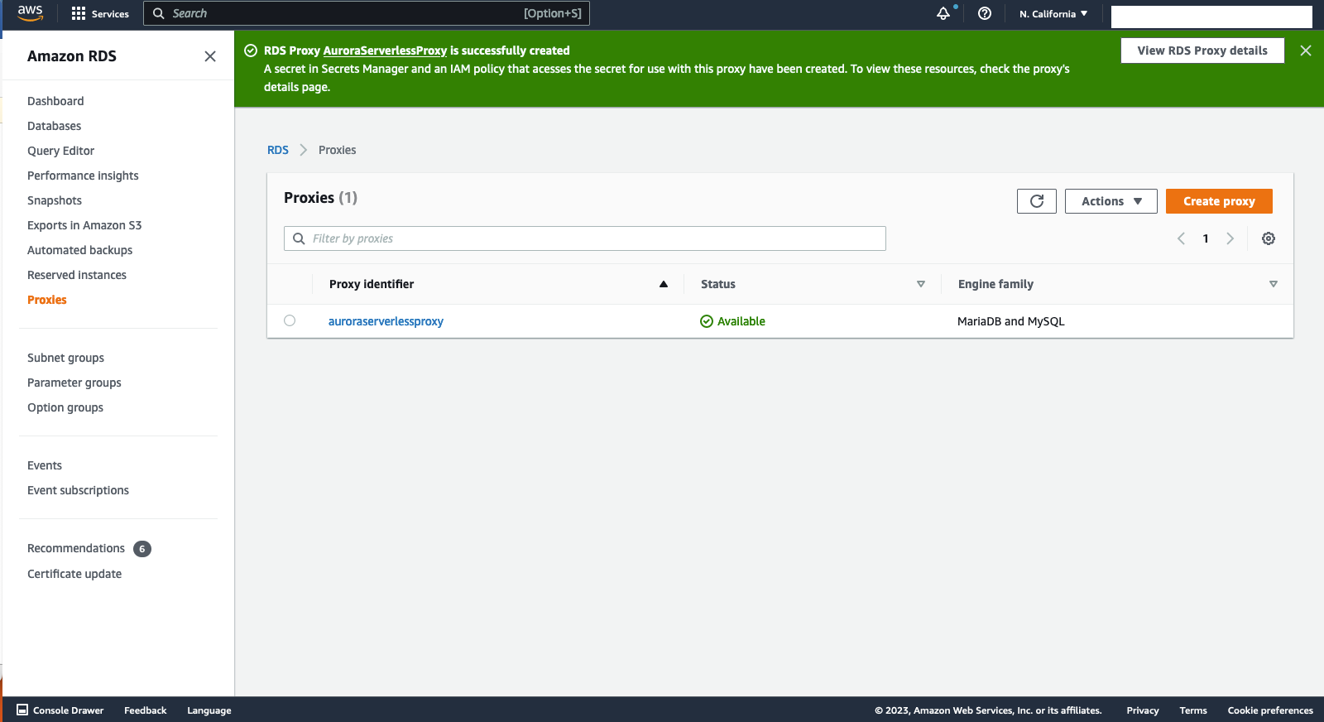Viewport: 1324px width, 722px height.
Task: Open Subnet groups in sidebar
Action: 65,358
